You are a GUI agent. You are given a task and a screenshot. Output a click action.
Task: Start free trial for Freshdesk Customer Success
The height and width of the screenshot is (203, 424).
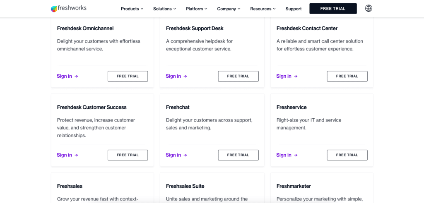pos(128,155)
